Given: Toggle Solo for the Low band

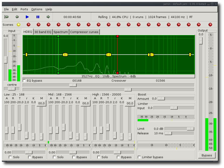Looking at the screenshot, I should click(10, 157).
